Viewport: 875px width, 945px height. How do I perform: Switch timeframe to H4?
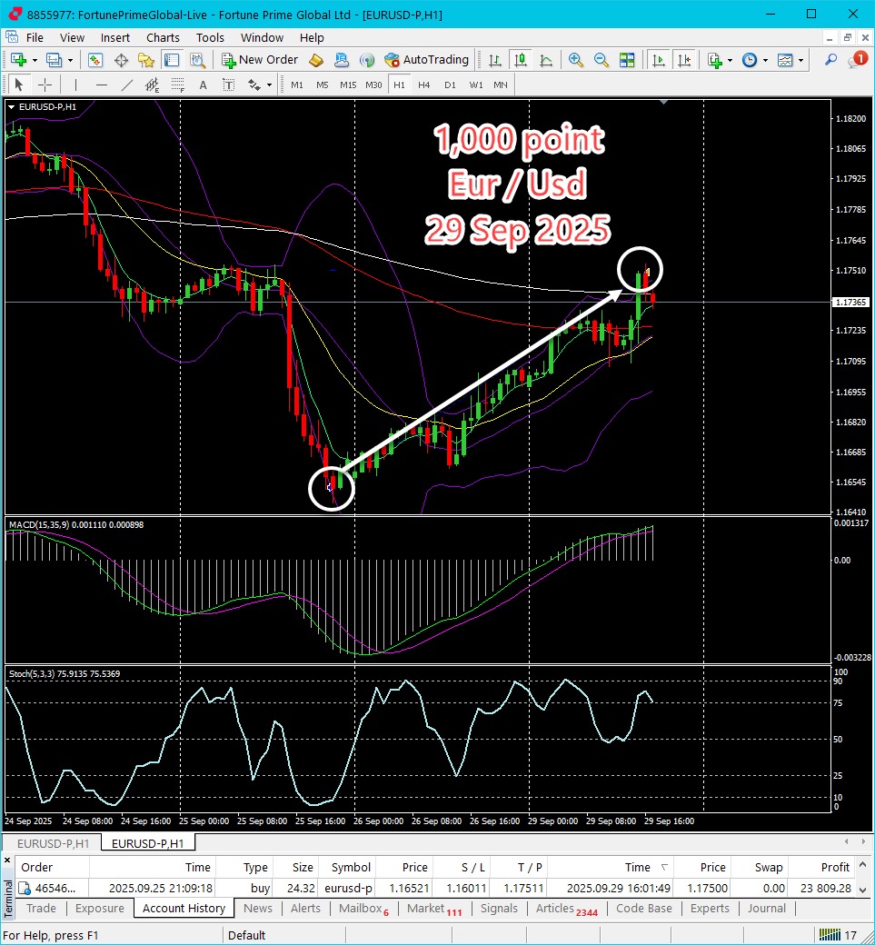tap(423, 85)
